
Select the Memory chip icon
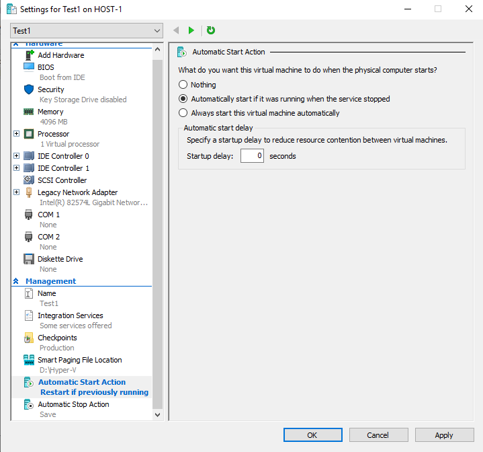coord(29,112)
